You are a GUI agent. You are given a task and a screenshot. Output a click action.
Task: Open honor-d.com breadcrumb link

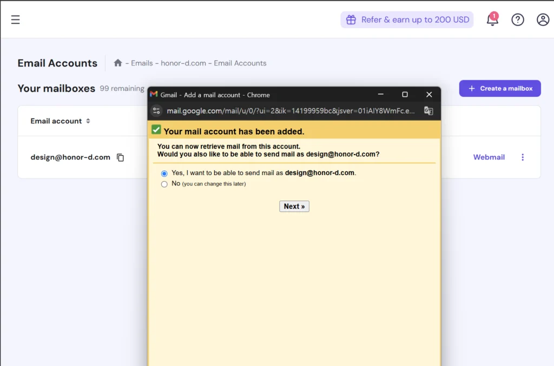click(x=183, y=63)
